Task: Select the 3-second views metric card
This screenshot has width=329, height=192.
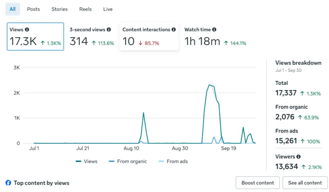Action: click(x=92, y=37)
